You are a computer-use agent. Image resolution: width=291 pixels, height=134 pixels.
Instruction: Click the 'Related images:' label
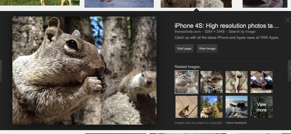pyautogui.click(x=187, y=67)
